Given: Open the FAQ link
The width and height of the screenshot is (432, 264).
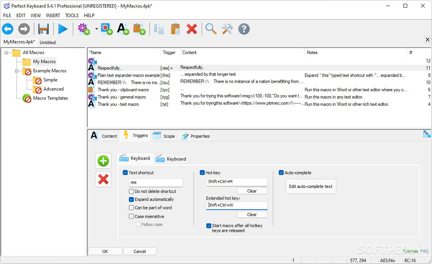Looking at the screenshot, I should tap(424, 251).
